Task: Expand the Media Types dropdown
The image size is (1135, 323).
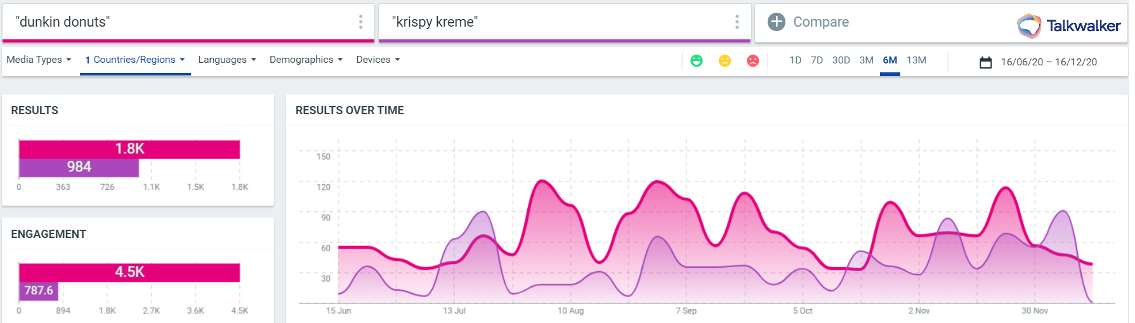Action: tap(39, 60)
